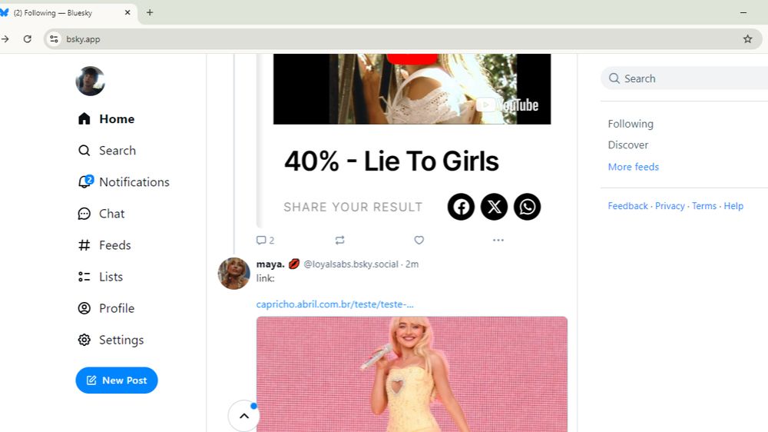Focus the right-side Search field
This screenshot has width=768, height=432.
684,78
